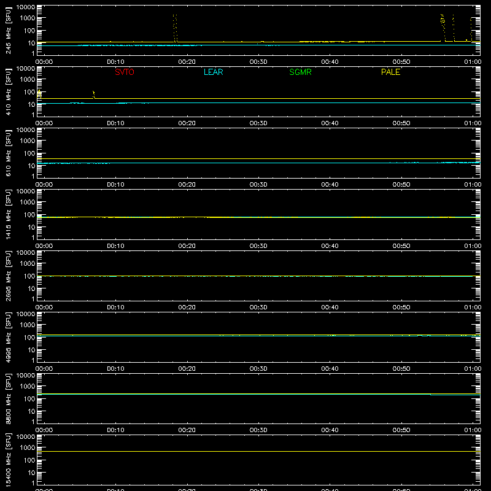Click the yellow burst cluster near 00:56 at 245 MHz
This screenshot has height=491, width=491.
click(443, 27)
